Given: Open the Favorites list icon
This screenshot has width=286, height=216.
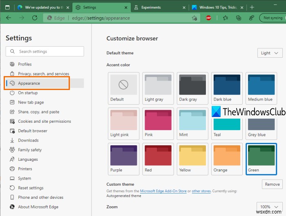Looking at the screenshot, I should (x=226, y=18).
